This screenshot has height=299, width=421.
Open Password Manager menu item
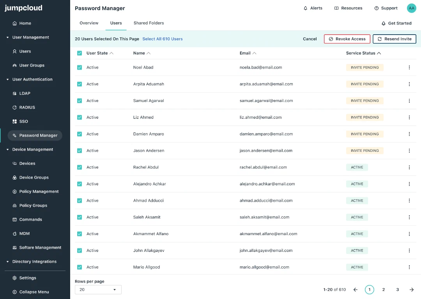[x=35, y=135]
